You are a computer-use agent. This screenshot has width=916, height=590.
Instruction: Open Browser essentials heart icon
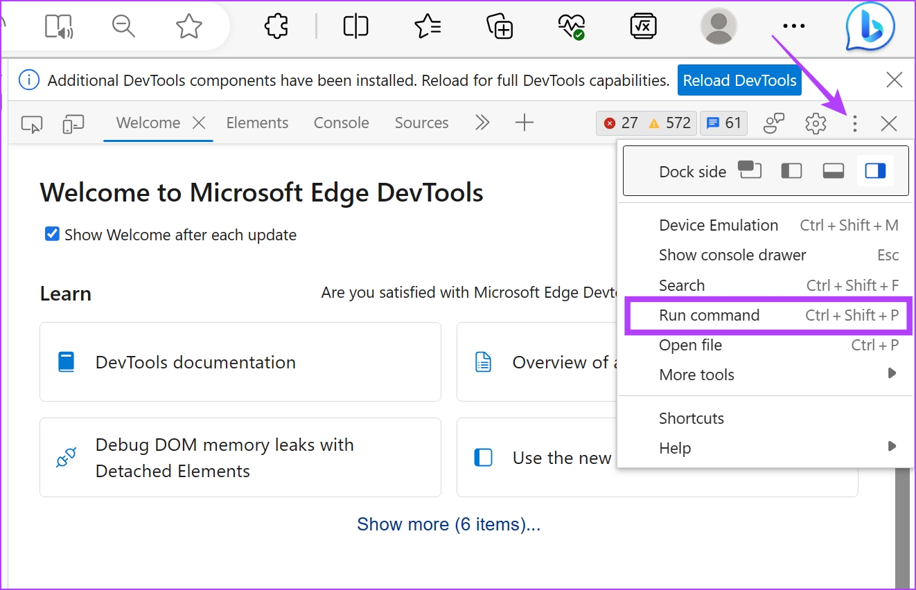pos(571,26)
